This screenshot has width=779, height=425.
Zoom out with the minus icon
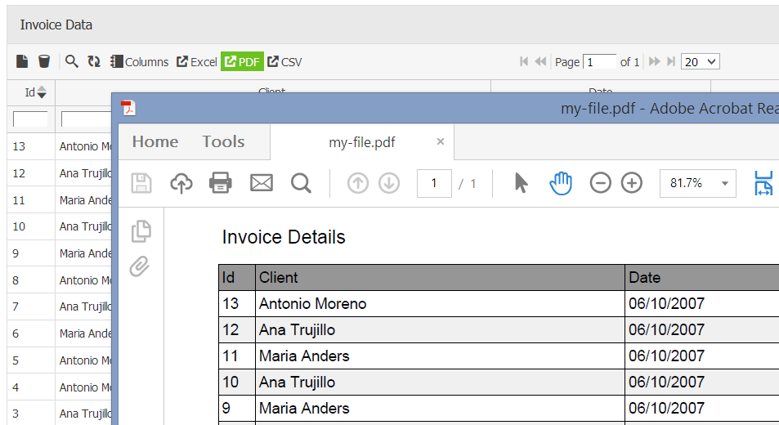click(x=600, y=183)
